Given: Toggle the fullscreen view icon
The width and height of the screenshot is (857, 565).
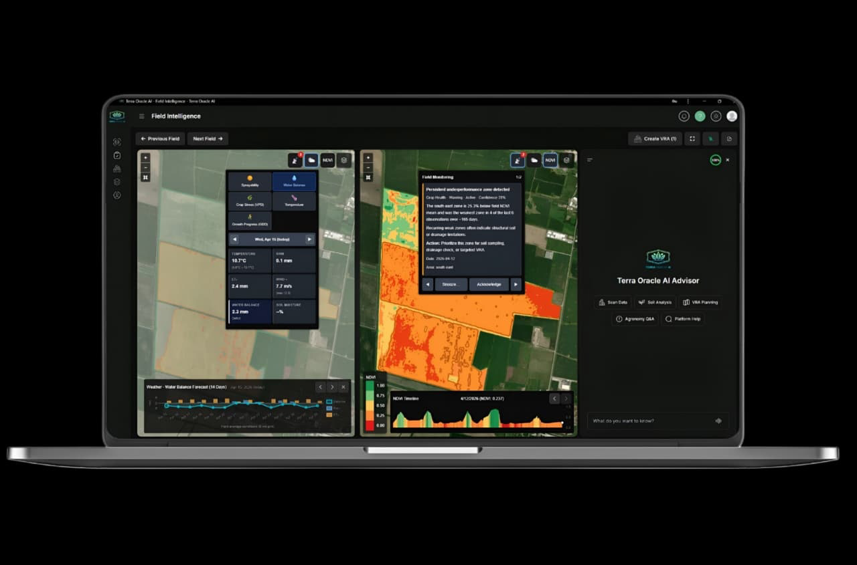Looking at the screenshot, I should pyautogui.click(x=692, y=138).
